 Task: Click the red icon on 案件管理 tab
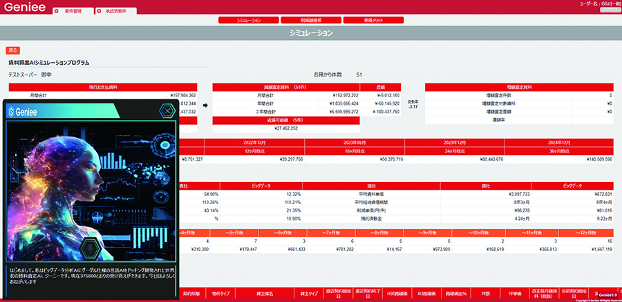(57, 12)
